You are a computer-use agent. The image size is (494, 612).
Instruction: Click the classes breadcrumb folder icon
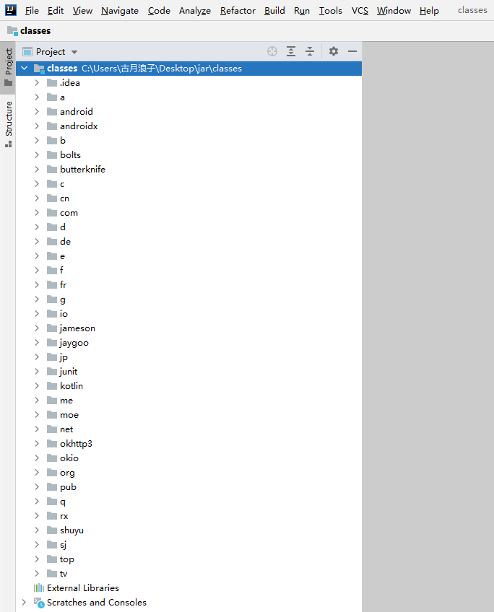12,30
